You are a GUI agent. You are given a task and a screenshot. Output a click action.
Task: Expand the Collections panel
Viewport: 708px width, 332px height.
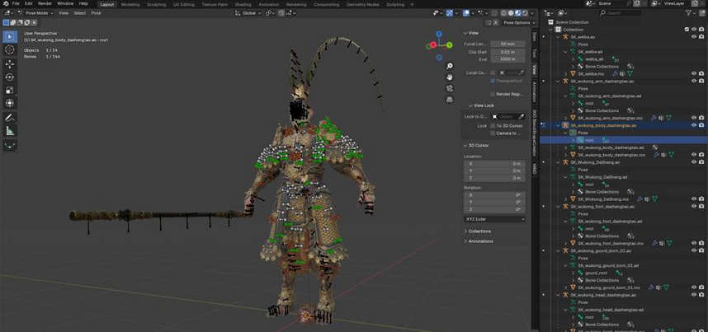click(479, 231)
